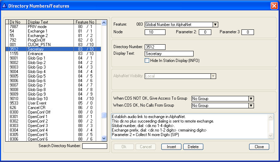Click the Feature No column header
280x162 pixels.
(84, 22)
